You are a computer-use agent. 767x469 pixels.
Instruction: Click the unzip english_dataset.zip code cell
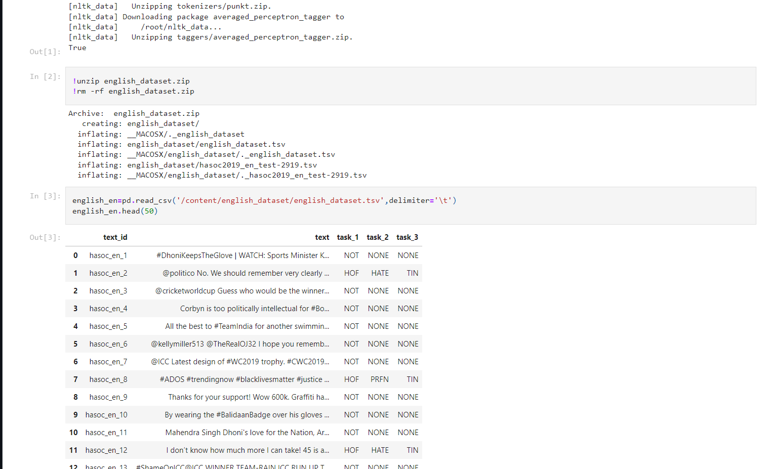pyautogui.click(x=411, y=86)
